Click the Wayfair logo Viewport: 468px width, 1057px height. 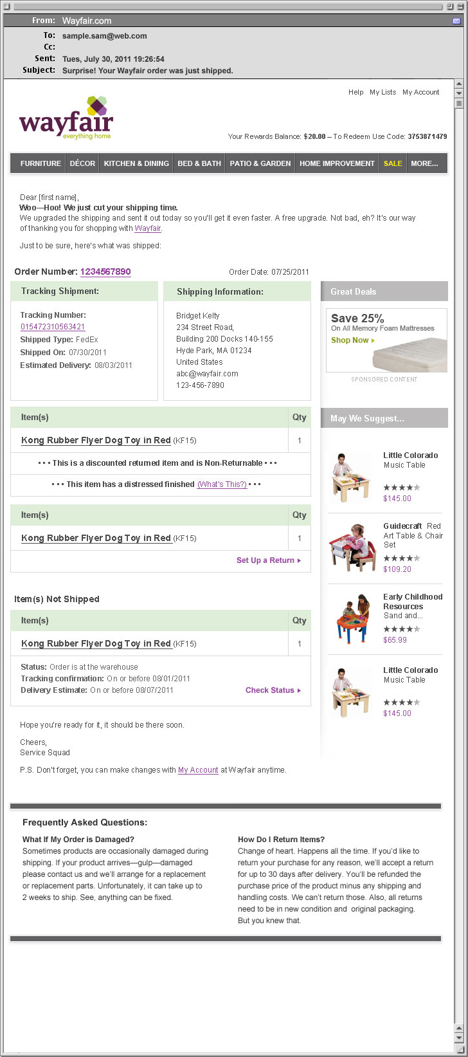[66, 118]
